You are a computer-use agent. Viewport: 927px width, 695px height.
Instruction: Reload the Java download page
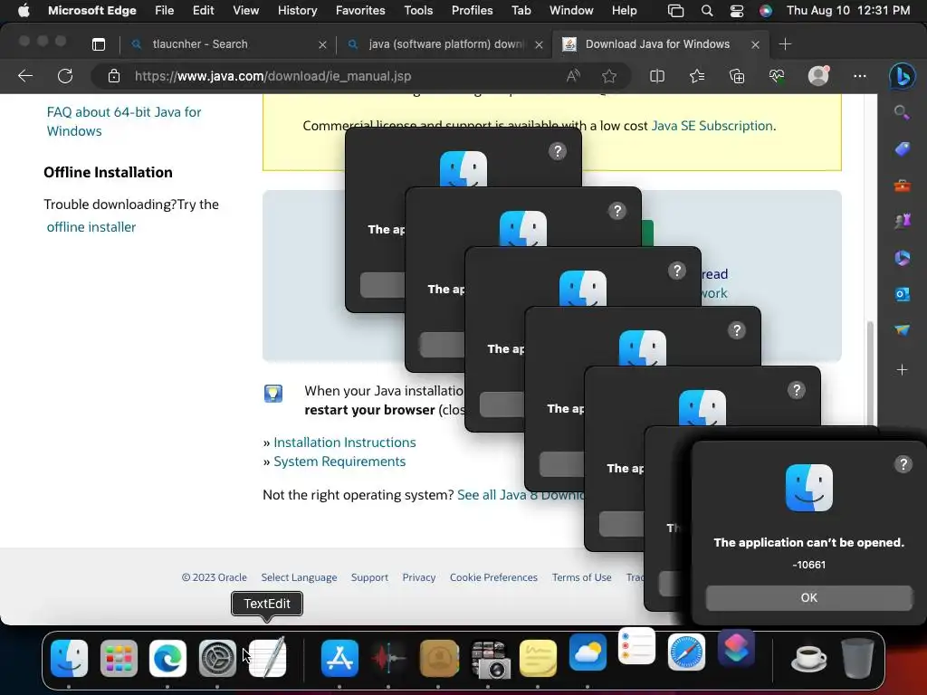pos(65,76)
